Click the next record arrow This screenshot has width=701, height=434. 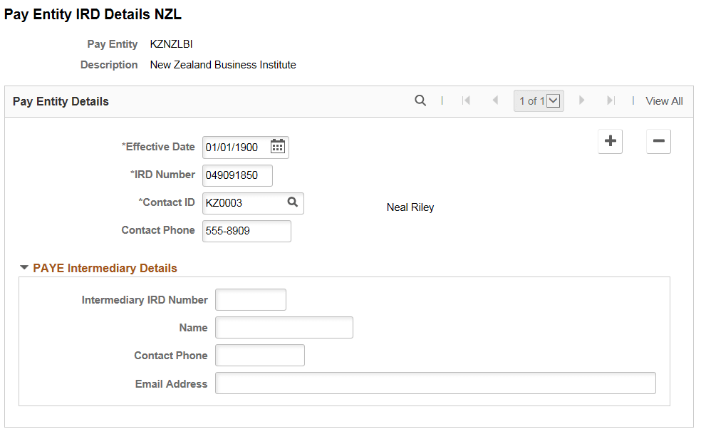click(582, 100)
